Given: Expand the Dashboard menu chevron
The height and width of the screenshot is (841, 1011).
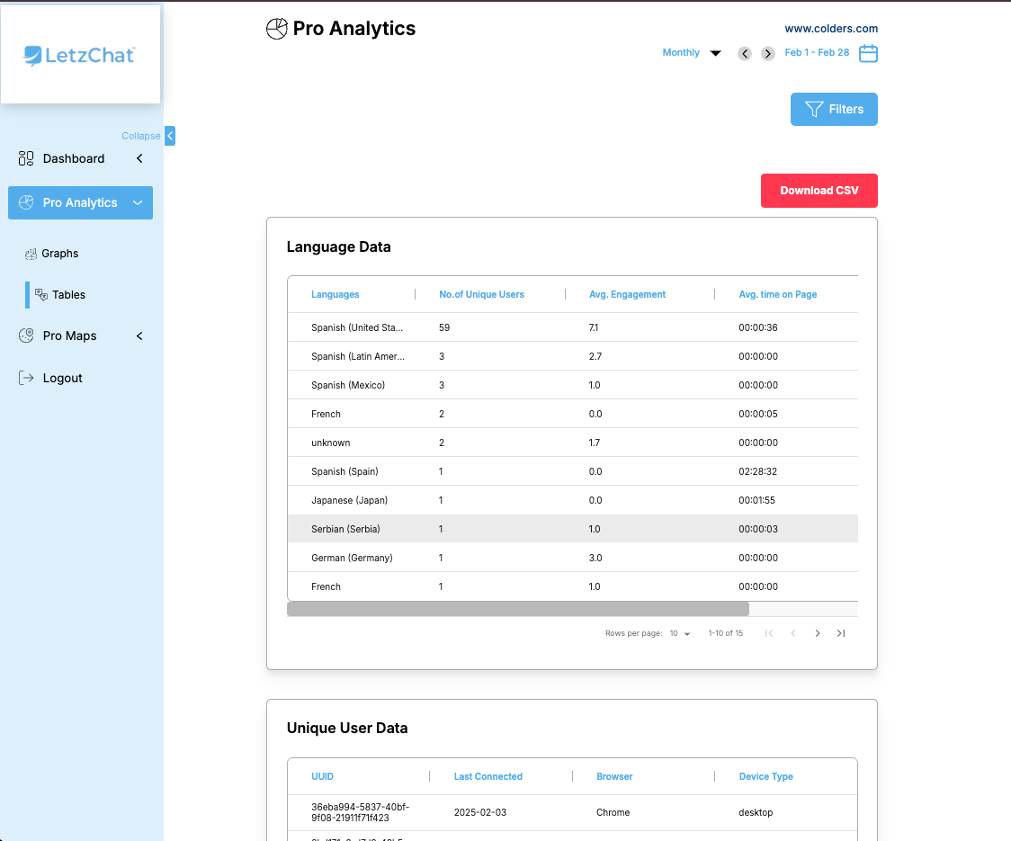Looking at the screenshot, I should tap(139, 158).
